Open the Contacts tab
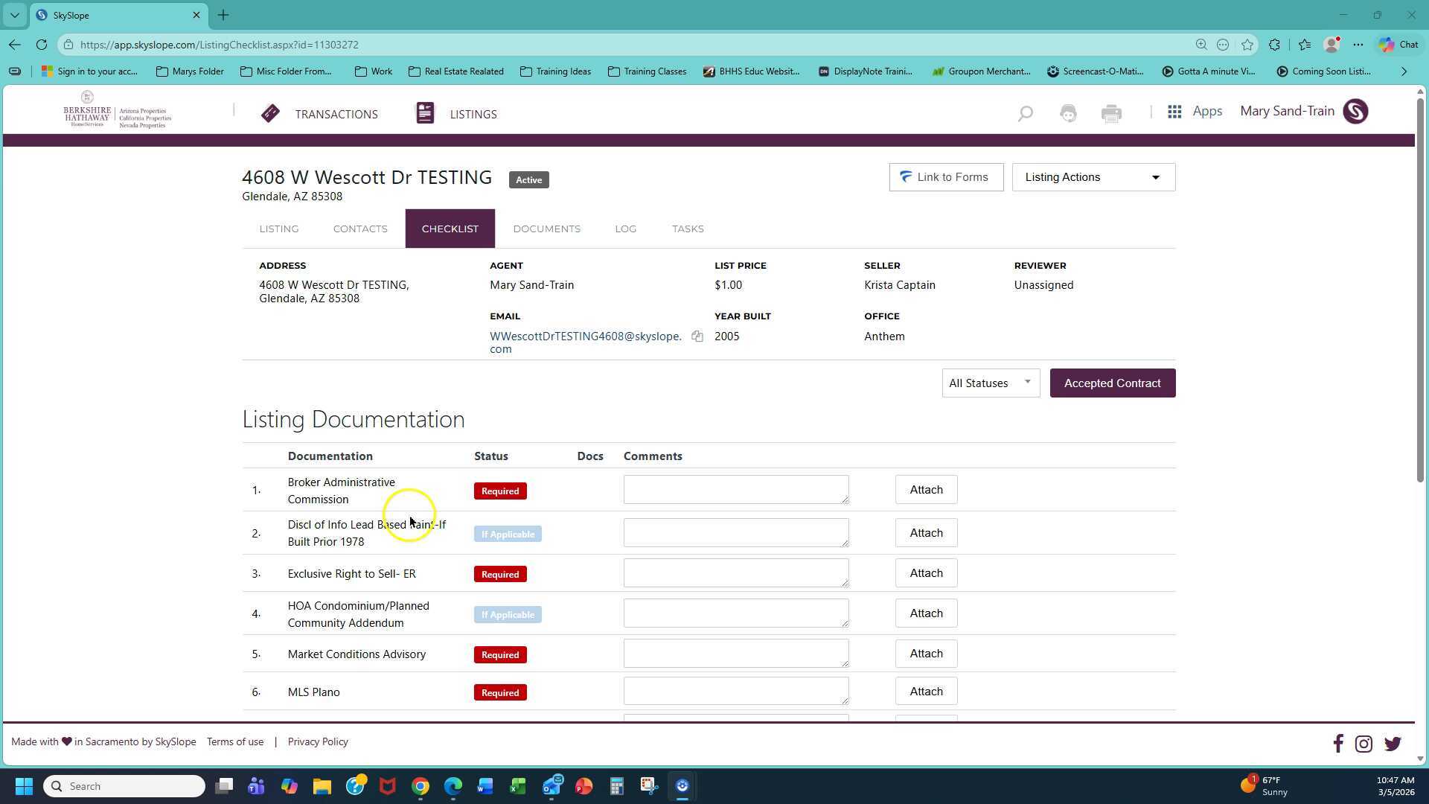Screen dimensions: 1429x804 [x=360, y=229]
